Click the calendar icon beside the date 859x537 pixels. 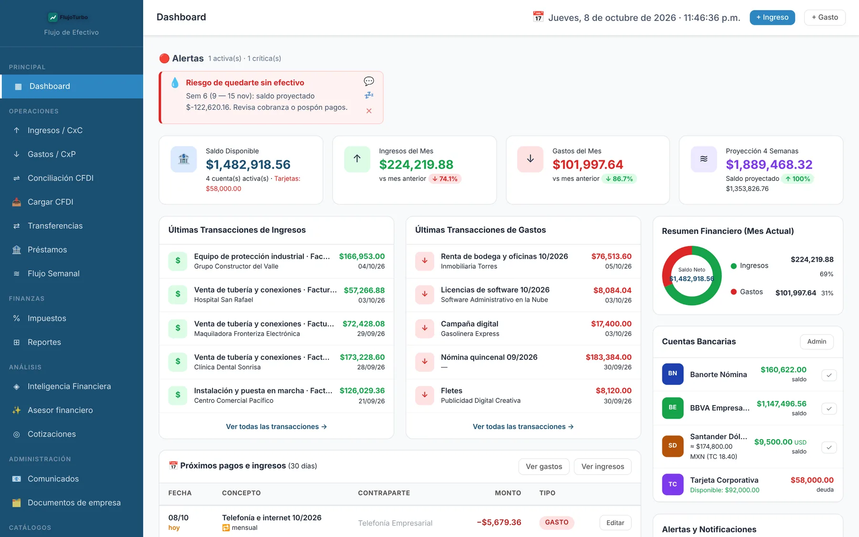coord(538,17)
